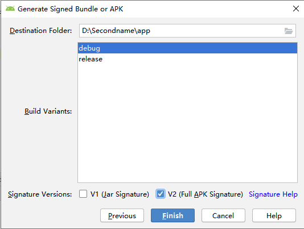Cancel the signing wizard

[223, 215]
